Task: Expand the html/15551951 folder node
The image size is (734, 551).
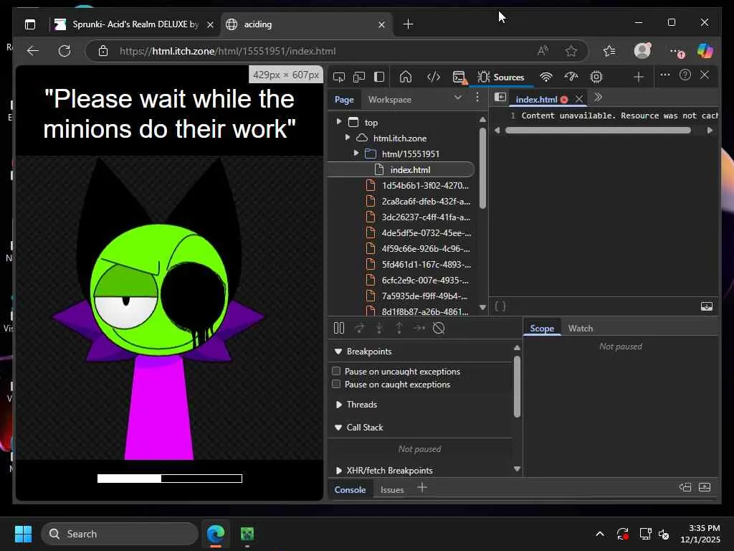Action: (356, 154)
